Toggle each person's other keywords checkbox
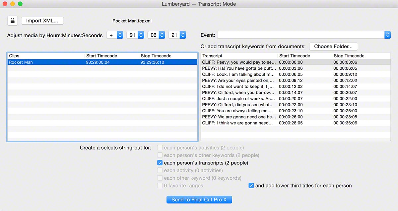The image size is (398, 211). click(x=160, y=155)
